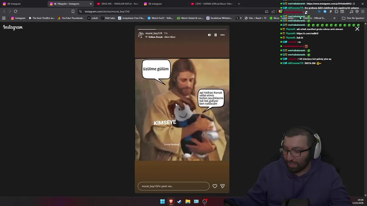This screenshot has width=367, height=206.
Task: Click the share page icon
Action: click(x=273, y=11)
